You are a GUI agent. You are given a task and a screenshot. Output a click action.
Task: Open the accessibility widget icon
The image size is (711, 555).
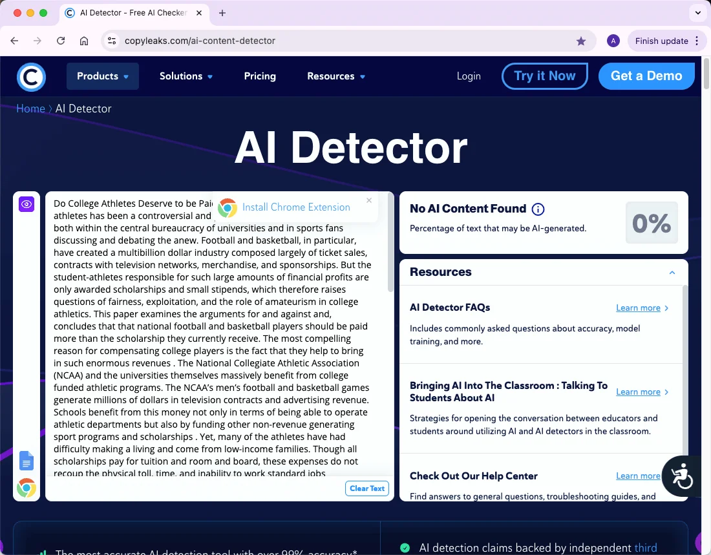point(681,476)
